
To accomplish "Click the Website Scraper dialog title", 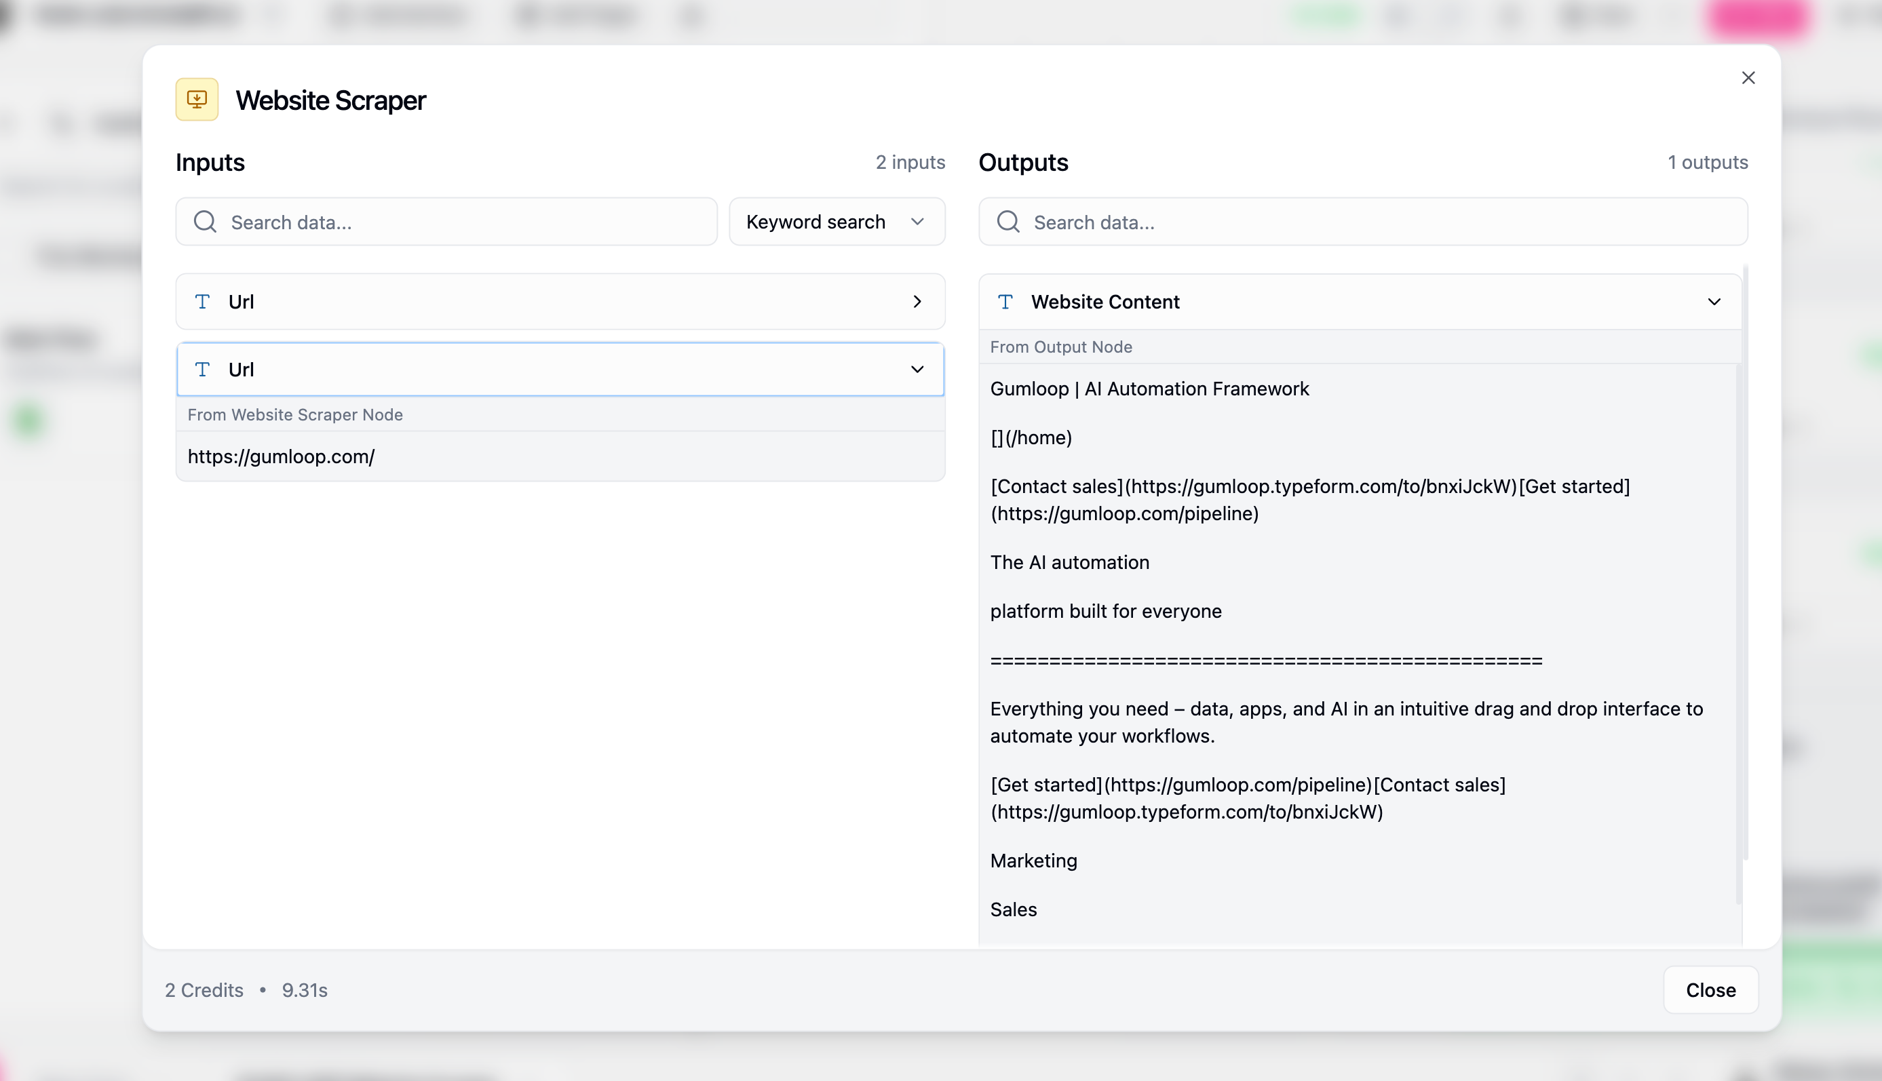I will click(330, 100).
